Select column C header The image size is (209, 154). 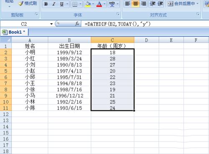[112, 40]
